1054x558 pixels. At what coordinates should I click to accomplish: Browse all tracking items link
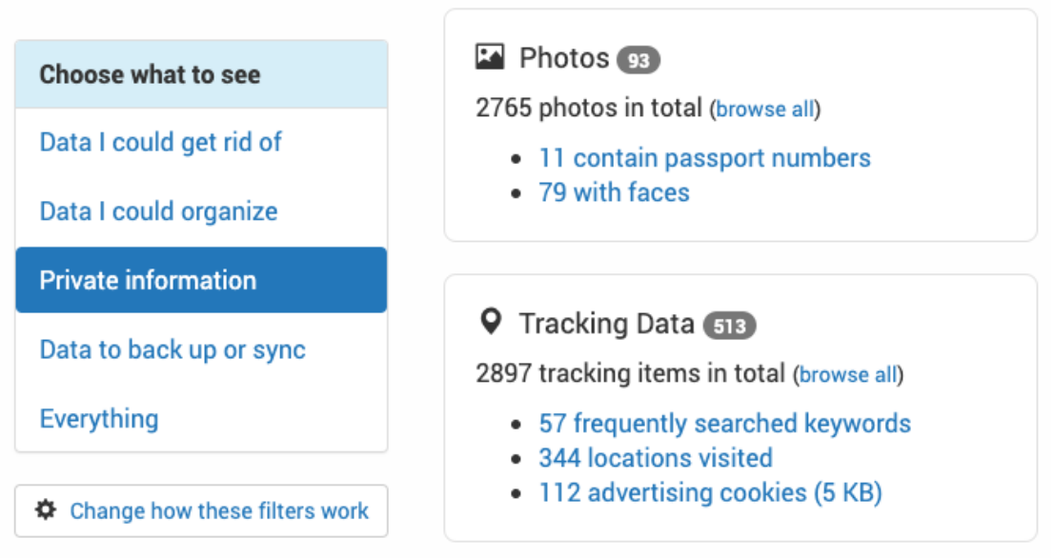848,374
